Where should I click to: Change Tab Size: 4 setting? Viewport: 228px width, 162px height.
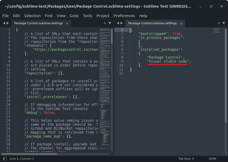click(186, 159)
